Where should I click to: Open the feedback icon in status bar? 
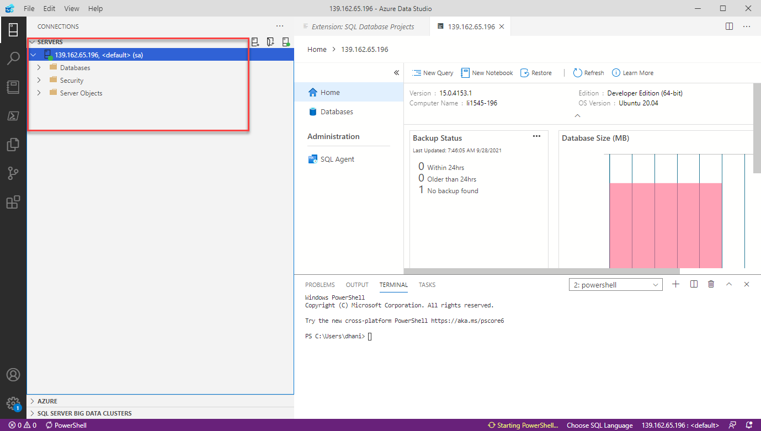pos(732,425)
